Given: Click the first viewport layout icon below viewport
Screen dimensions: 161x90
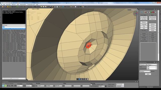Looking at the screenshot, I should pos(77,79).
